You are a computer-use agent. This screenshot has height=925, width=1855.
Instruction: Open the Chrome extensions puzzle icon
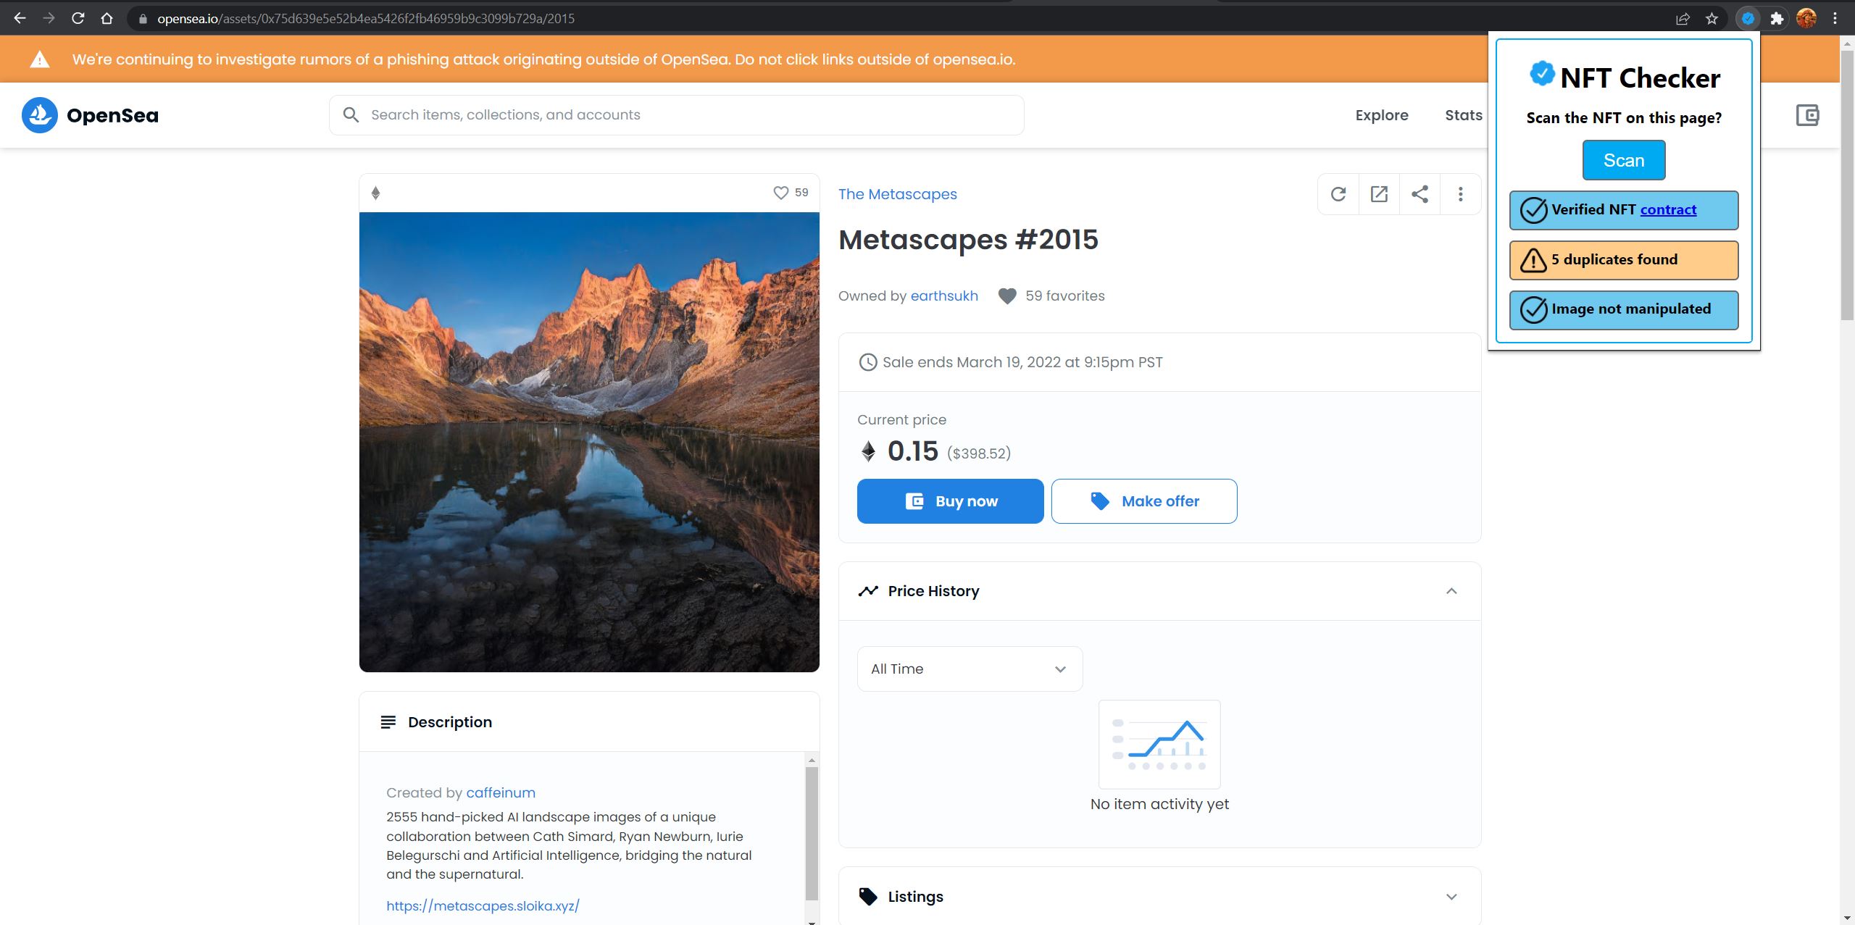click(x=1777, y=19)
